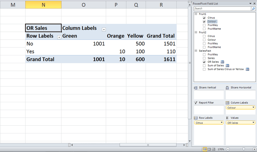
Task: Check FruitKey under SalesFact
Action: 204,55
